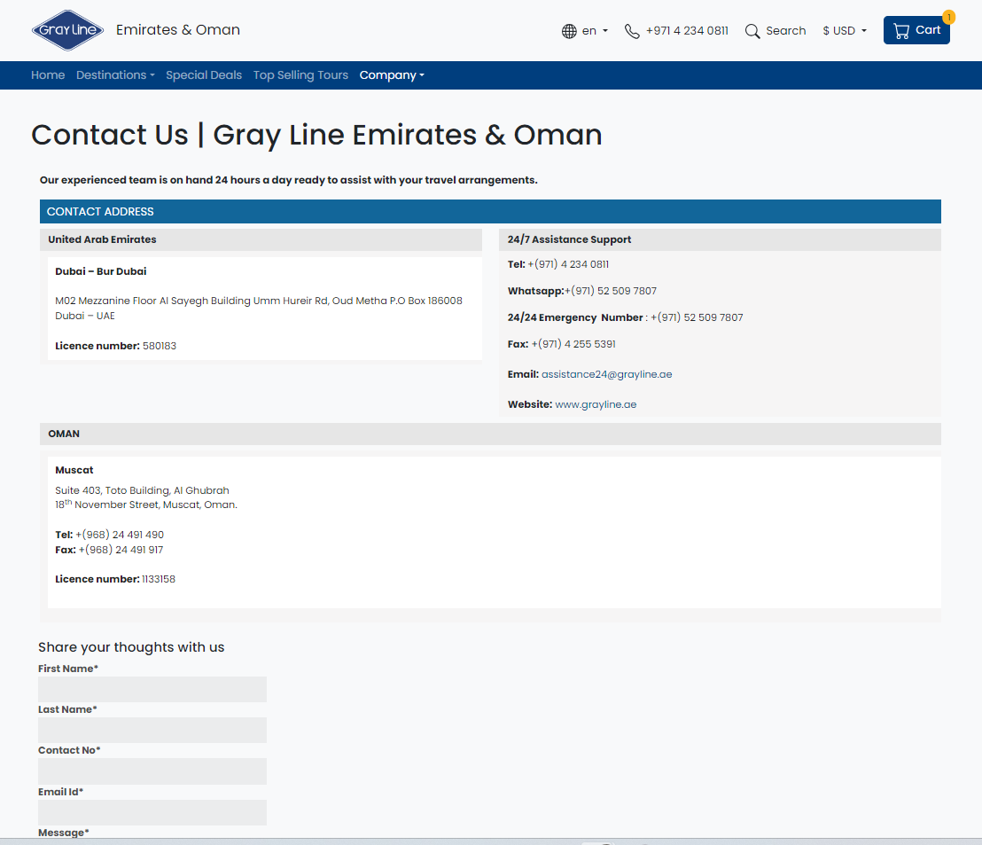982x845 pixels.
Task: Click the 24/24 Emergency Number line
Action: click(625, 317)
